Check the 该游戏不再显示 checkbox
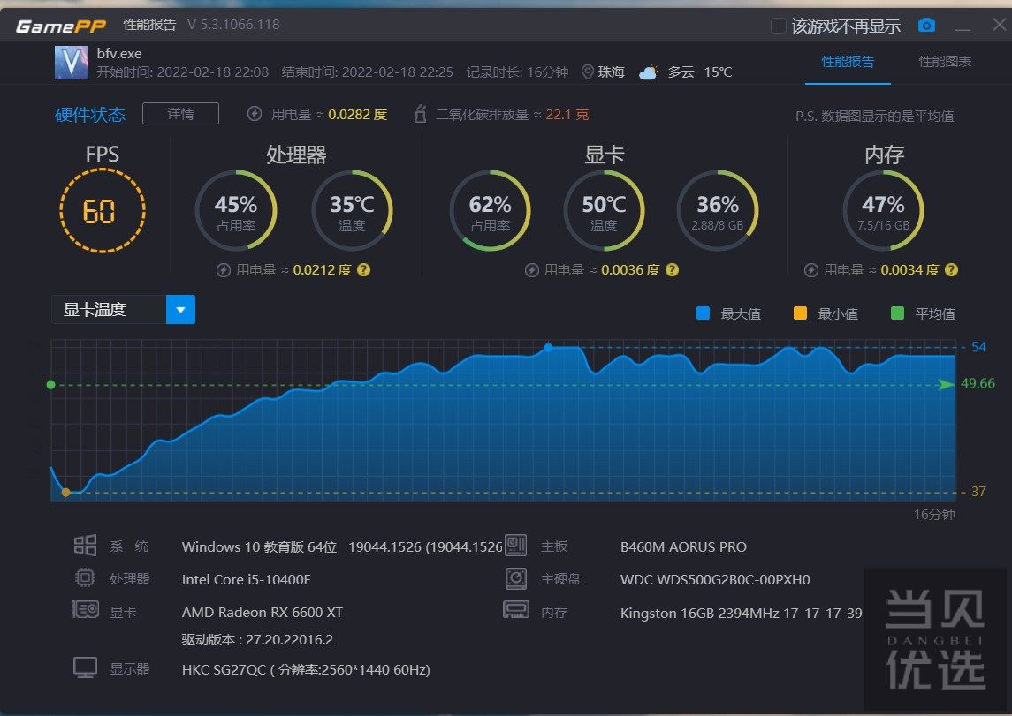 click(779, 26)
